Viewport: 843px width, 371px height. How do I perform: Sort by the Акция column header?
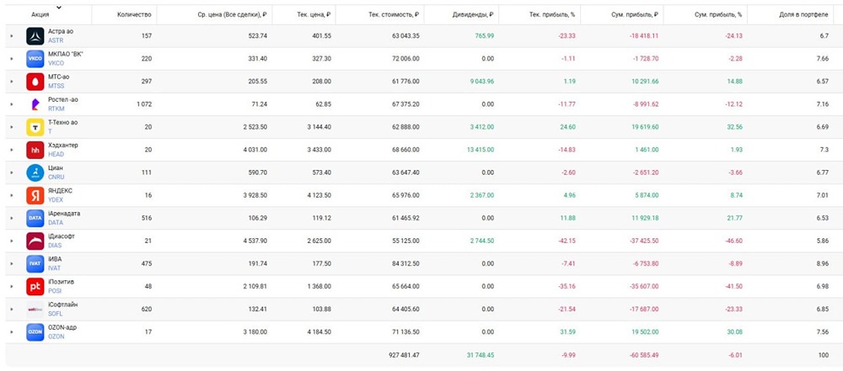[x=40, y=15]
